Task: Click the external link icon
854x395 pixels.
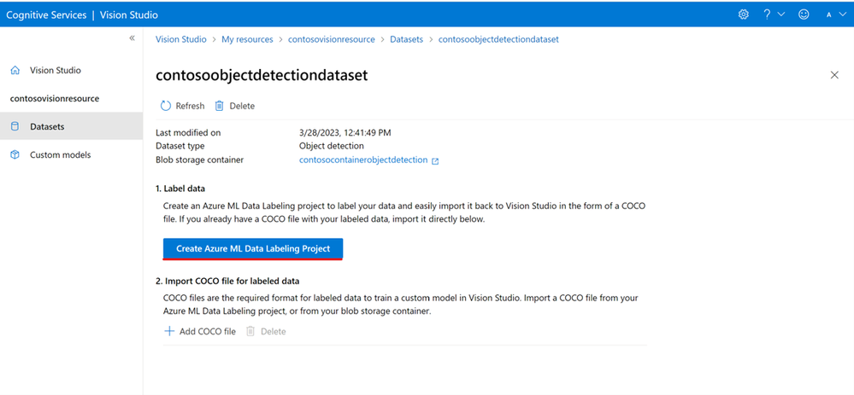Action: [x=434, y=161]
